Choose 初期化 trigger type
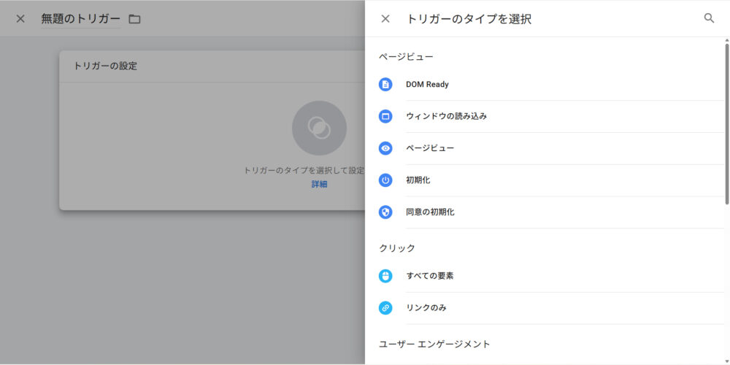This screenshot has width=730, height=365. 418,180
